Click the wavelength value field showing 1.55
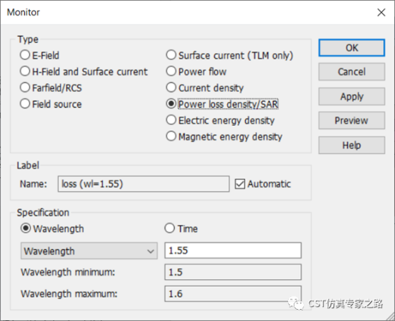 click(233, 250)
